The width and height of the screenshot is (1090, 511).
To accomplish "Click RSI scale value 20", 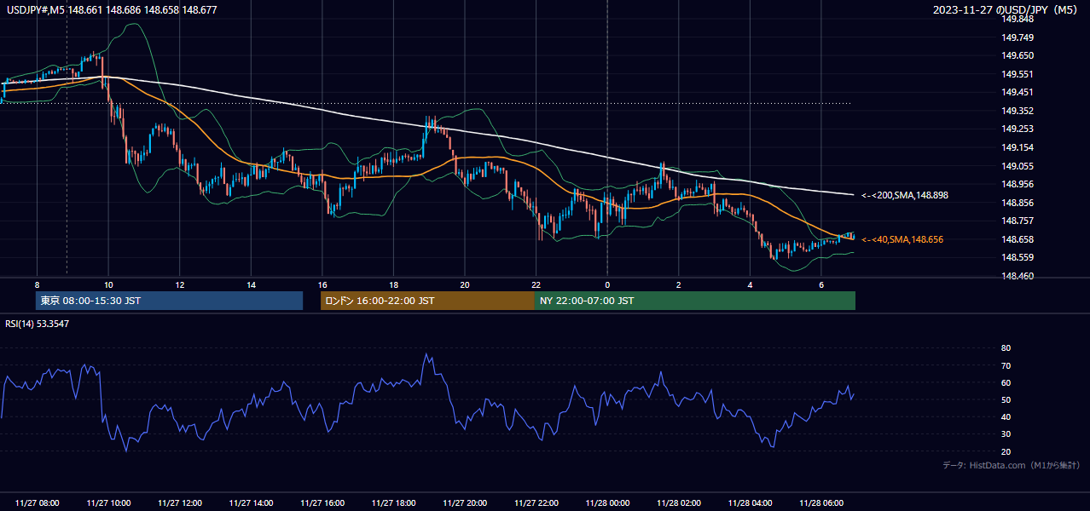I will [1006, 451].
